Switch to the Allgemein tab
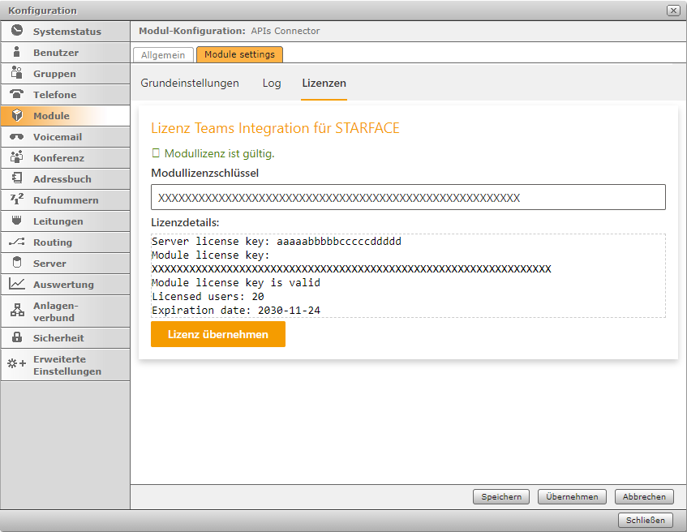687x532 pixels. point(163,55)
